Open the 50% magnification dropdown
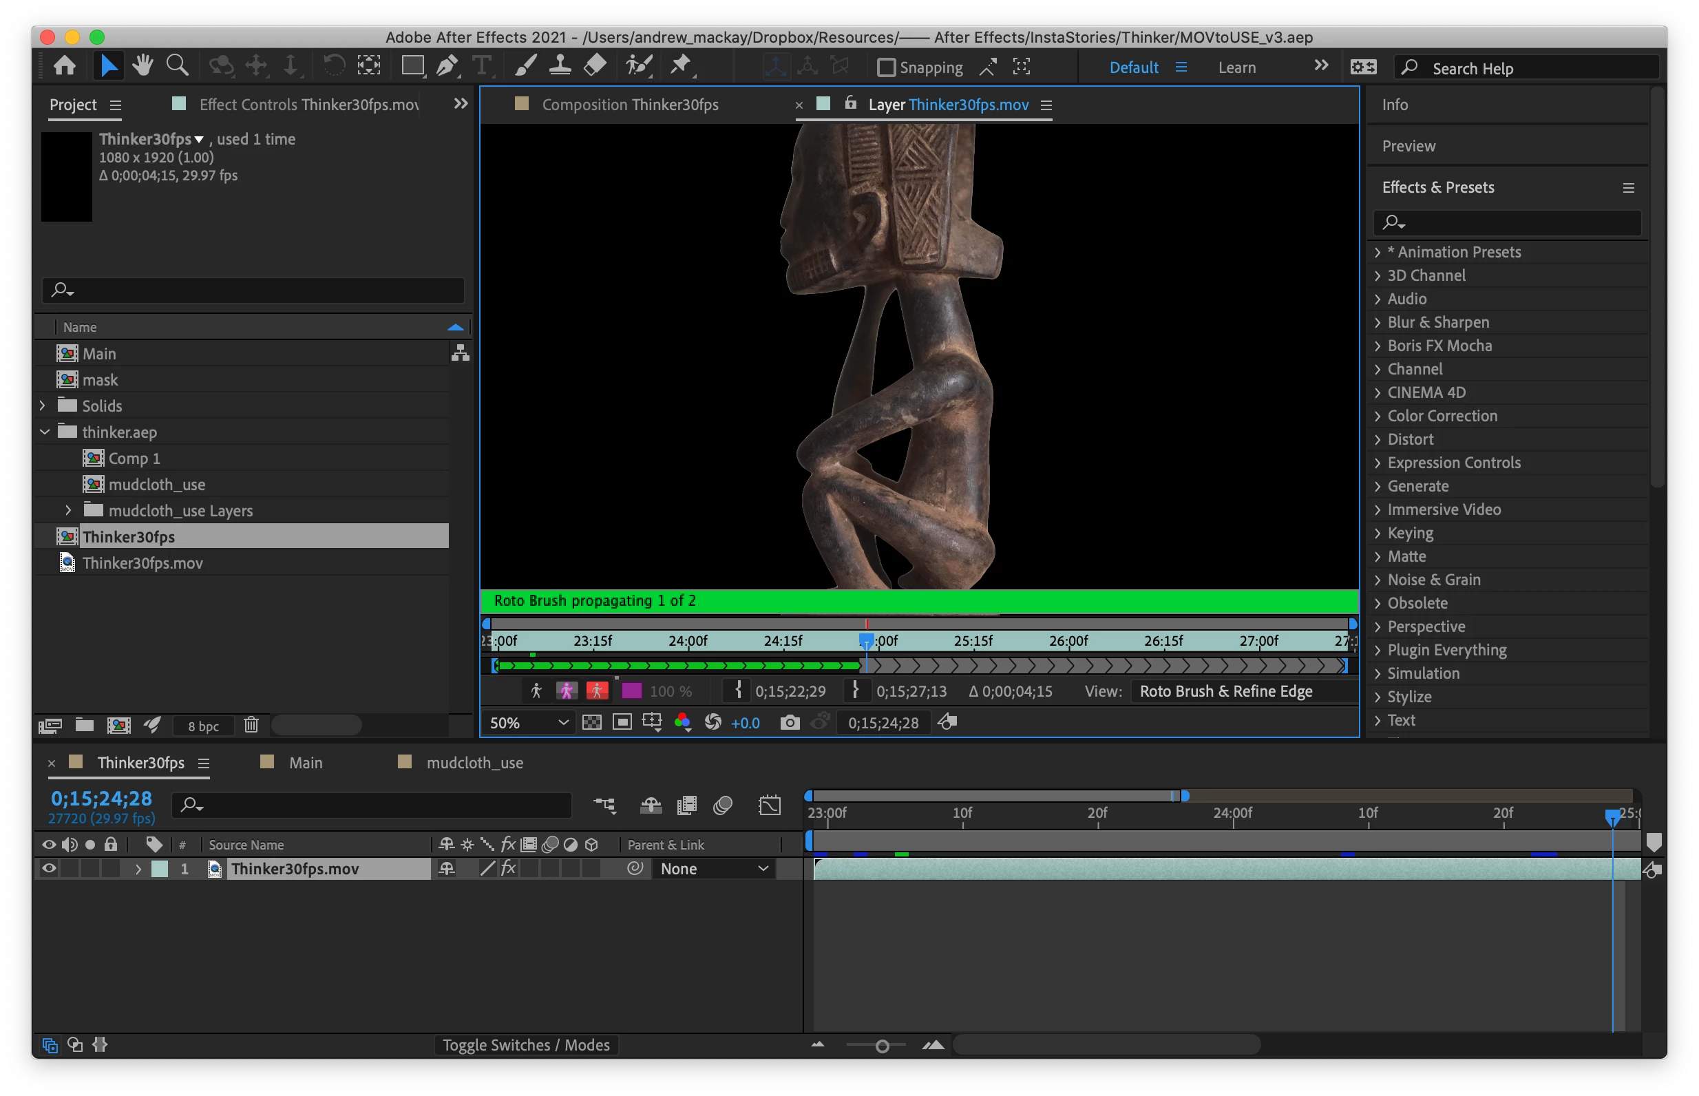 [529, 723]
